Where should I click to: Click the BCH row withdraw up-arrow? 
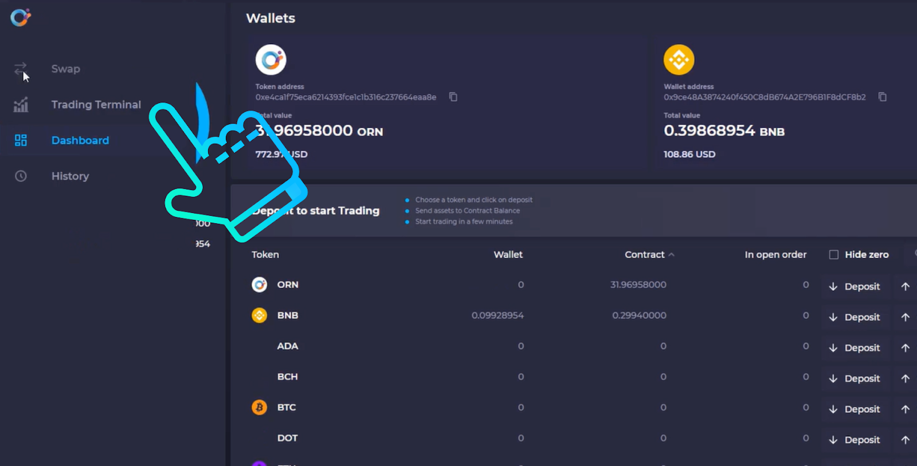tap(906, 378)
